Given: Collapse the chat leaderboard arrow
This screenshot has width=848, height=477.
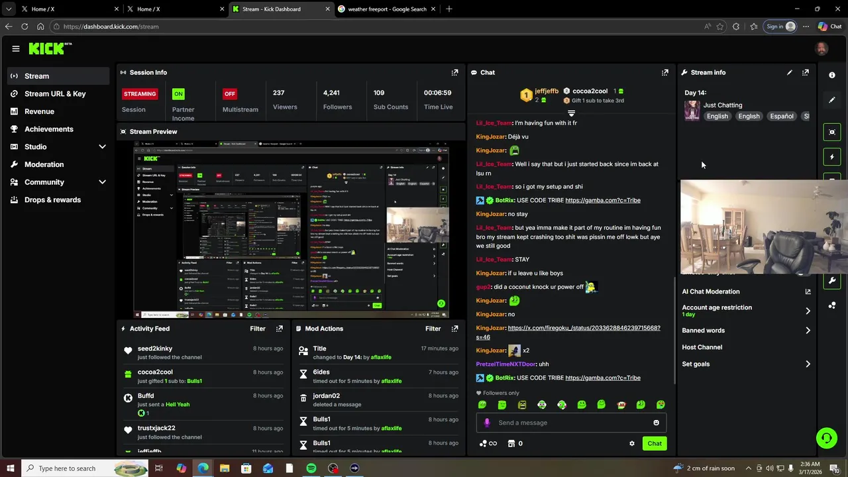Looking at the screenshot, I should (571, 114).
